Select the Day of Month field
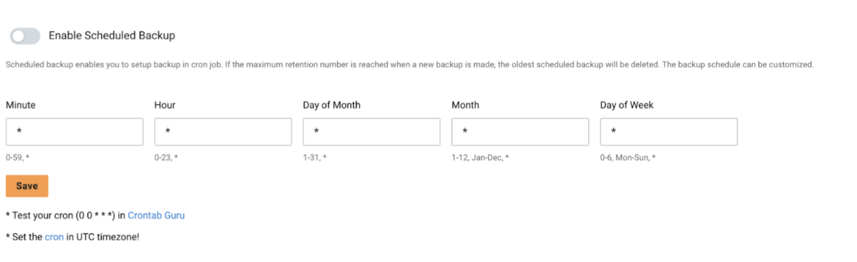 (371, 132)
